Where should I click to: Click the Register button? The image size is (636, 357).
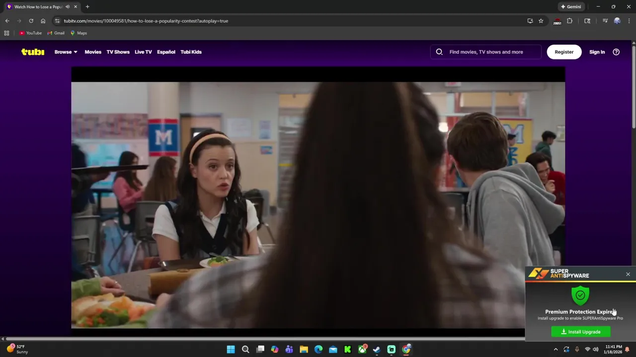(x=564, y=52)
